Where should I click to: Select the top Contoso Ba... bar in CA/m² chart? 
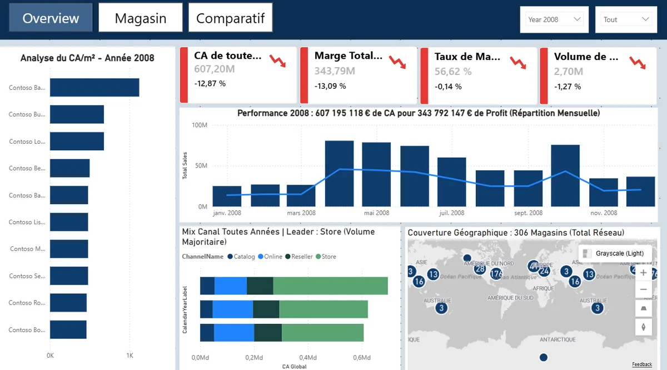94,88
